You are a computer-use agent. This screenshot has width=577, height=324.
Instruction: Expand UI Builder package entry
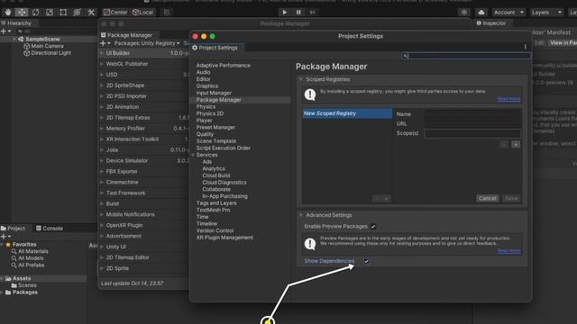click(x=102, y=53)
